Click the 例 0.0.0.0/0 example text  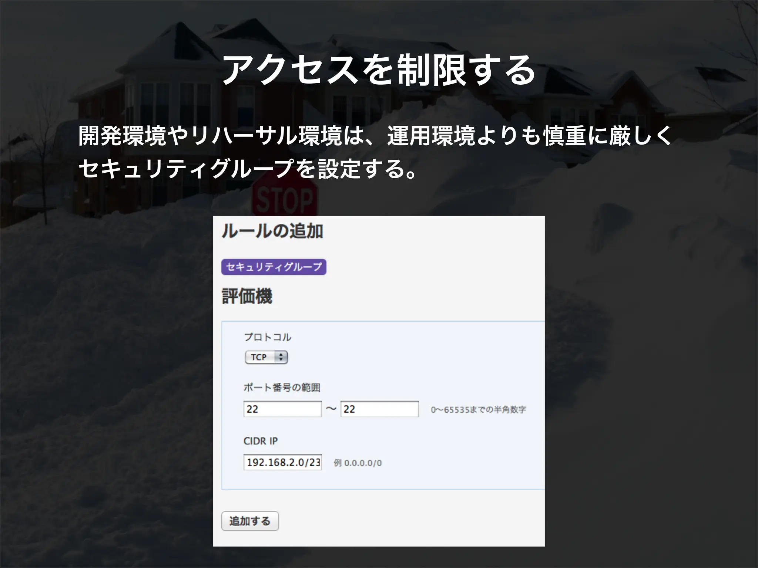(x=358, y=463)
